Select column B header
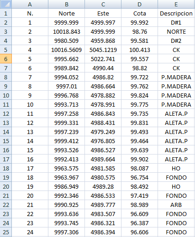The height and width of the screenshot is (237, 195). (x=67, y=4)
